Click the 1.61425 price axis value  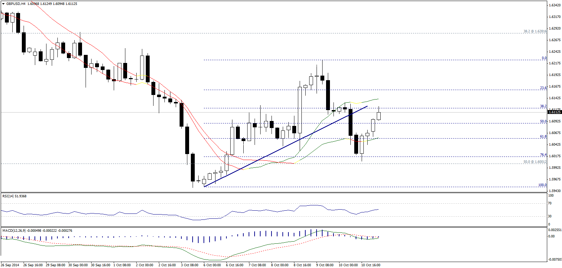pyautogui.click(x=555, y=98)
